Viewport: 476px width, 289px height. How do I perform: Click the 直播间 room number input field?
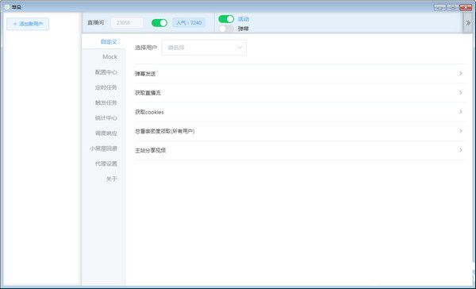tap(127, 23)
